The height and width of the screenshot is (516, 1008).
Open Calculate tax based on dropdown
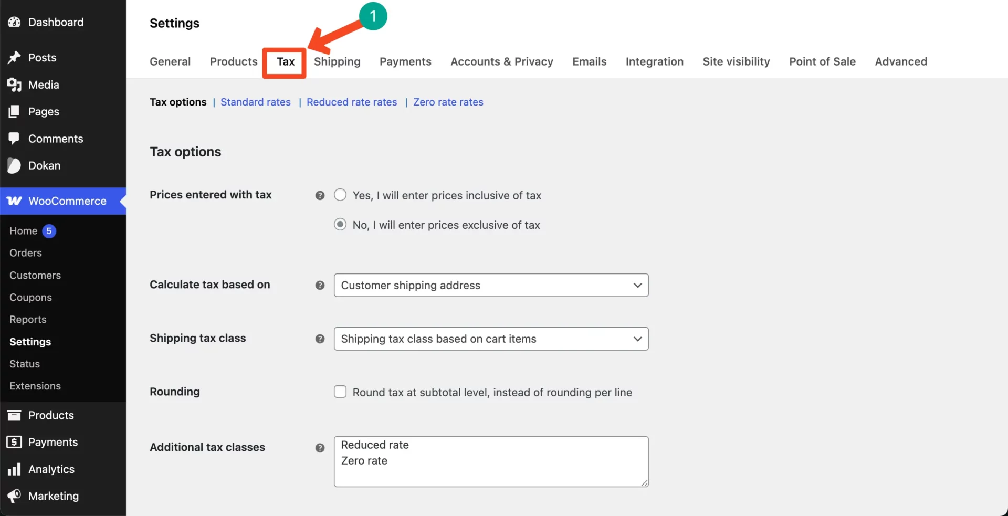(491, 285)
